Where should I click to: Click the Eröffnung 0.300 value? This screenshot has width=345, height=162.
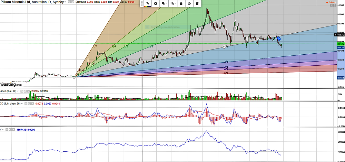90,2
